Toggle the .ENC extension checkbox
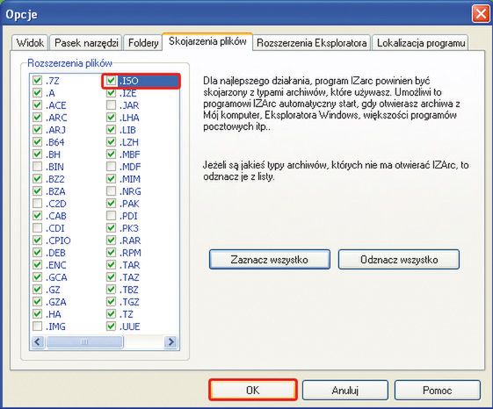493x409 pixels. click(x=37, y=264)
